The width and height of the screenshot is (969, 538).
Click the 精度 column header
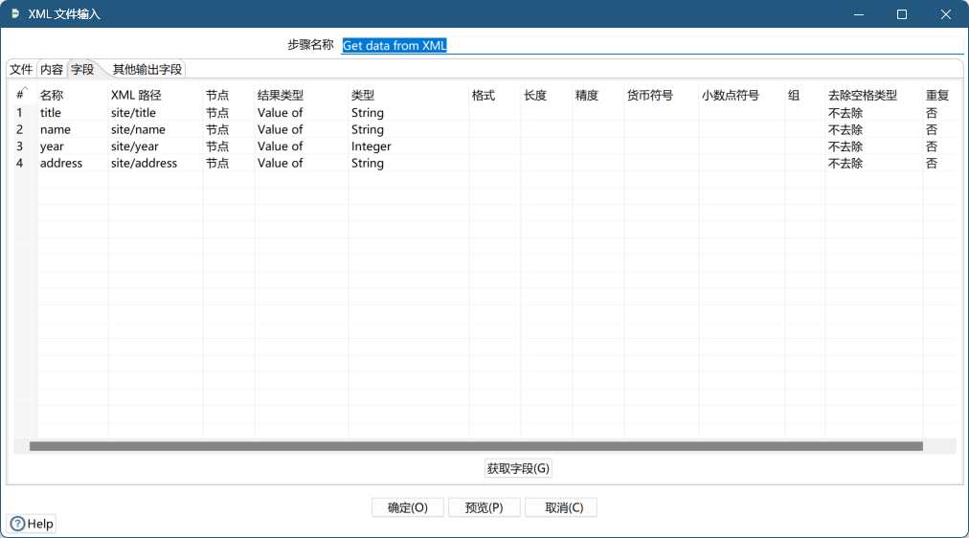[597, 95]
